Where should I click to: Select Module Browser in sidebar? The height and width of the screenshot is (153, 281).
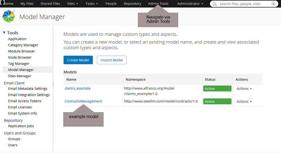click(22, 51)
